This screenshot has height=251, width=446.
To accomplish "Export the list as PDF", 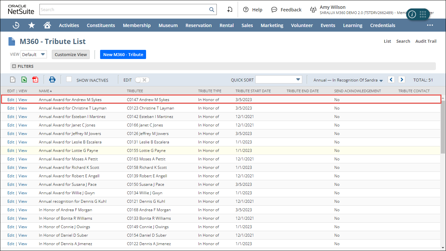I will click(x=35, y=80).
